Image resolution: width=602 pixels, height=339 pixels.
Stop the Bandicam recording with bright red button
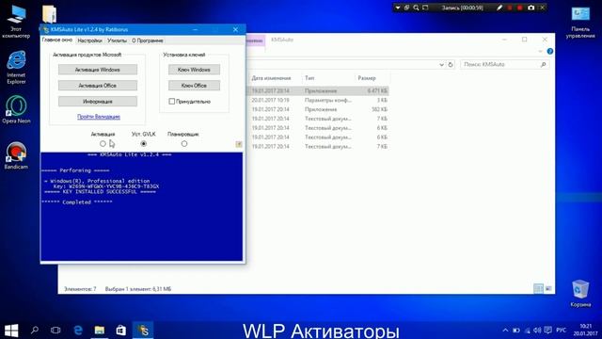[x=520, y=8]
